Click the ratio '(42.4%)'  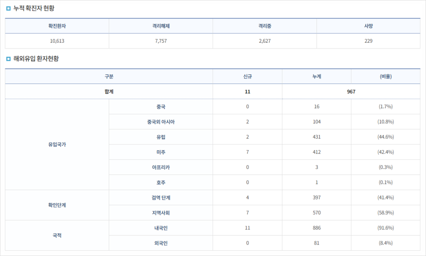click(x=386, y=152)
